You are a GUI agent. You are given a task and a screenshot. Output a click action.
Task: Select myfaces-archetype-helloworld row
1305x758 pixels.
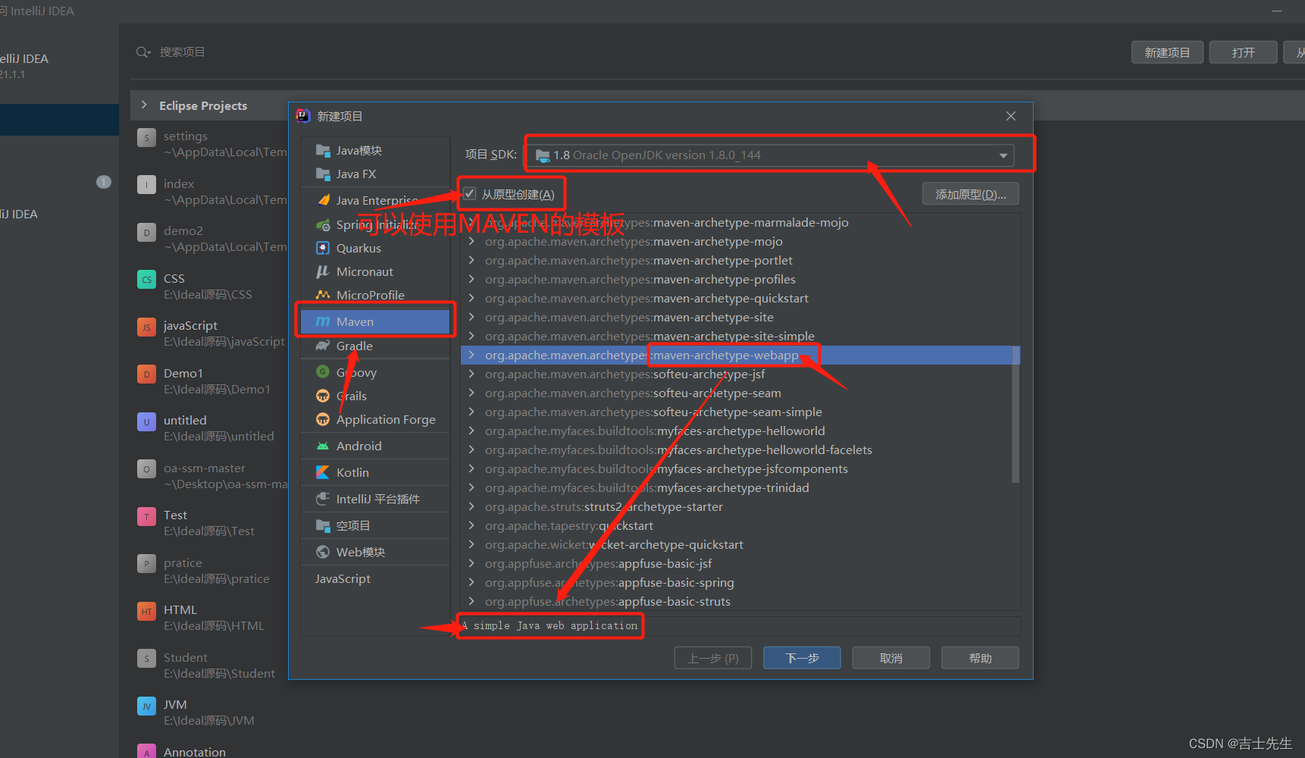coord(740,431)
